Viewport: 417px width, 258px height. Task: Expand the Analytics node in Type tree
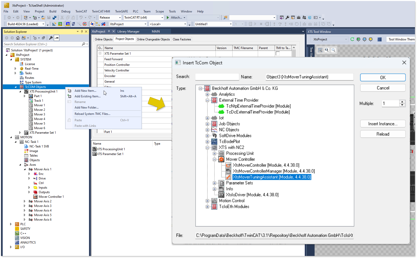(x=207, y=94)
